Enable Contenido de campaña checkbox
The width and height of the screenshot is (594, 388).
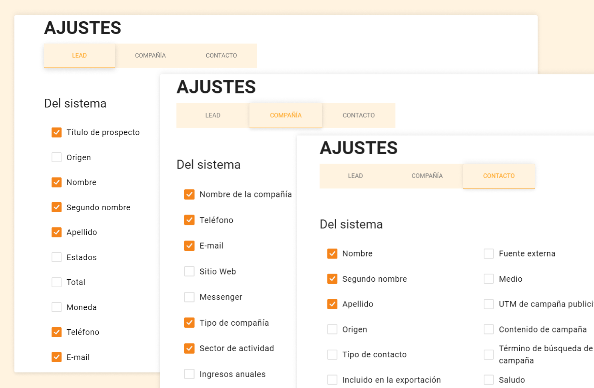coord(488,329)
